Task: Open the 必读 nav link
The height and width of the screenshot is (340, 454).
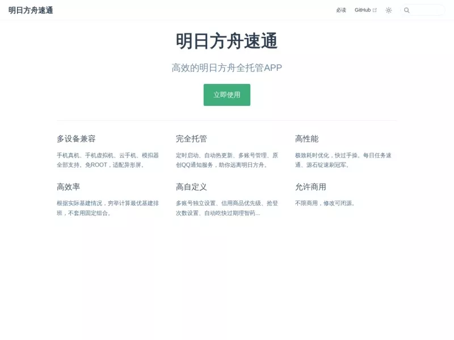Action: tap(341, 10)
